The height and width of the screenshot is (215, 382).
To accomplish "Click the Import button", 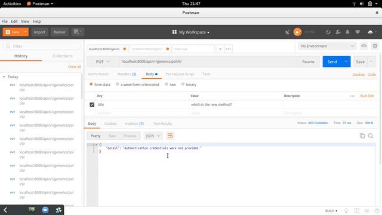I will tap(39, 32).
